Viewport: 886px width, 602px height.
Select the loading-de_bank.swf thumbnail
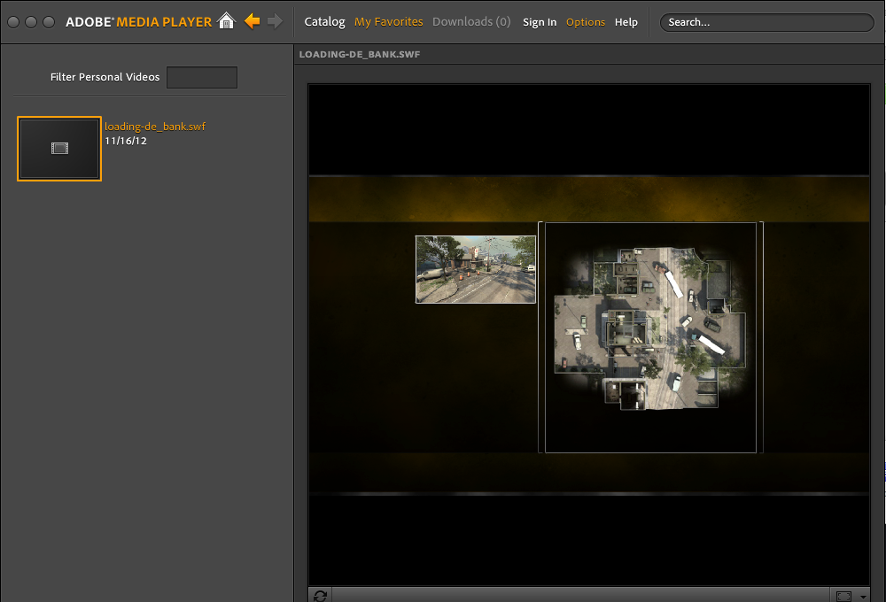point(59,149)
